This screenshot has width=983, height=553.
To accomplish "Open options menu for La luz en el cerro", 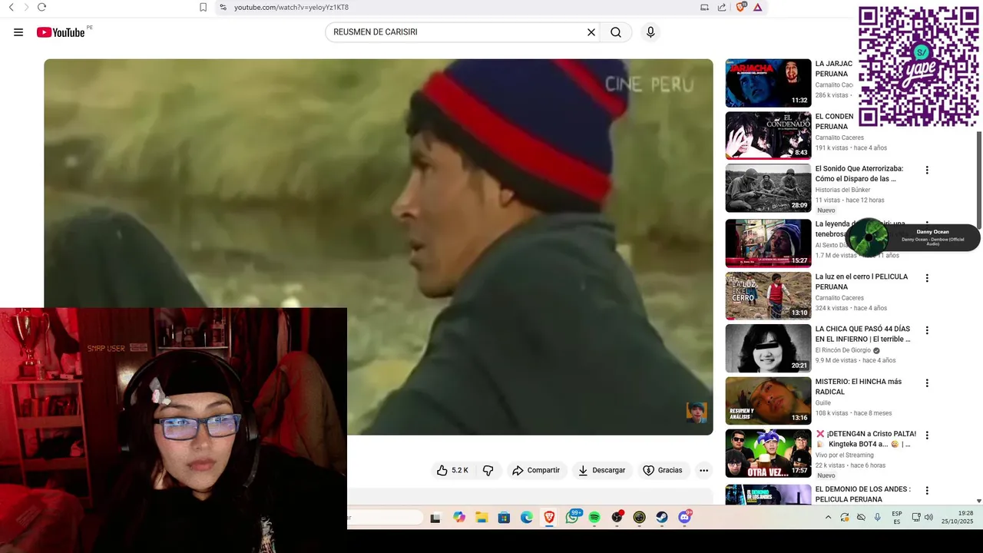I will pyautogui.click(x=927, y=278).
